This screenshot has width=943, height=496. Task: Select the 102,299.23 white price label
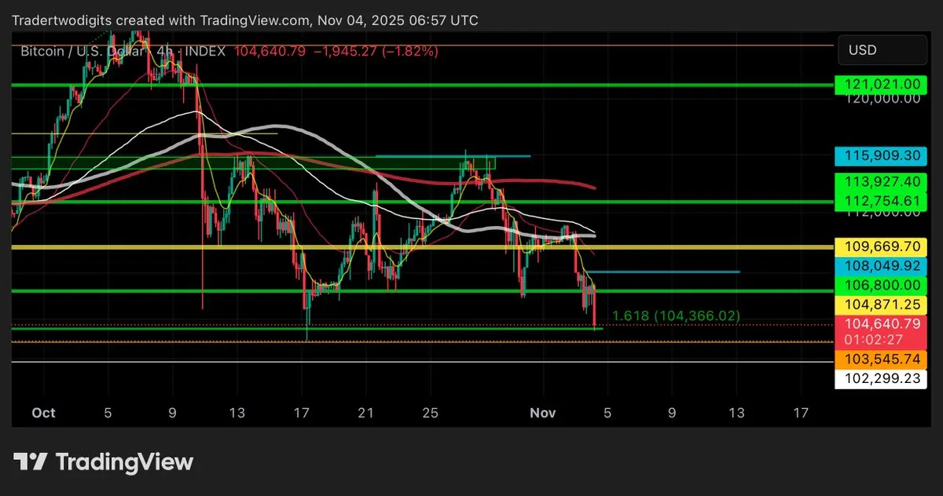tap(882, 378)
